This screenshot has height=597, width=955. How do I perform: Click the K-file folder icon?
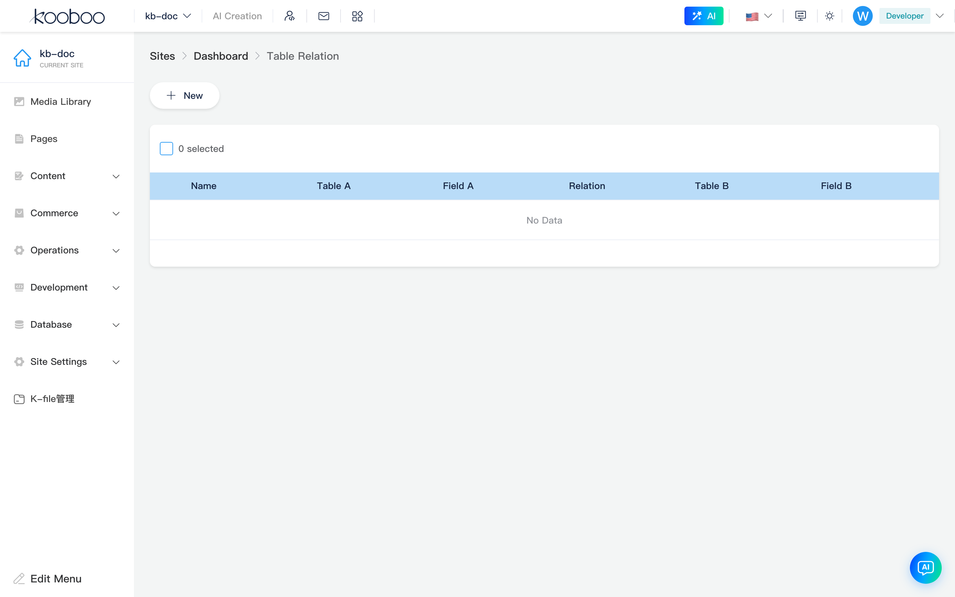point(19,399)
